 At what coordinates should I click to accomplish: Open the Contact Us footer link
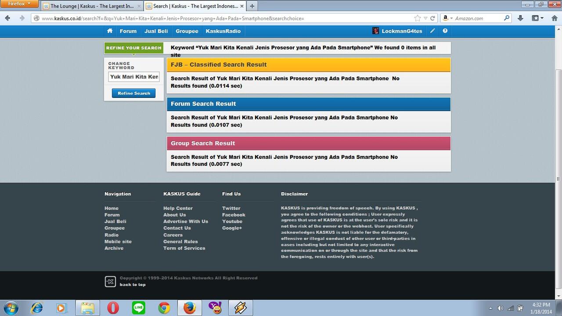point(177,228)
